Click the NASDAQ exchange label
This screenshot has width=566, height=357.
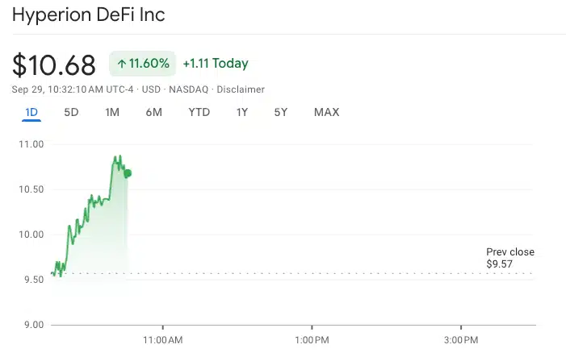tap(188, 89)
